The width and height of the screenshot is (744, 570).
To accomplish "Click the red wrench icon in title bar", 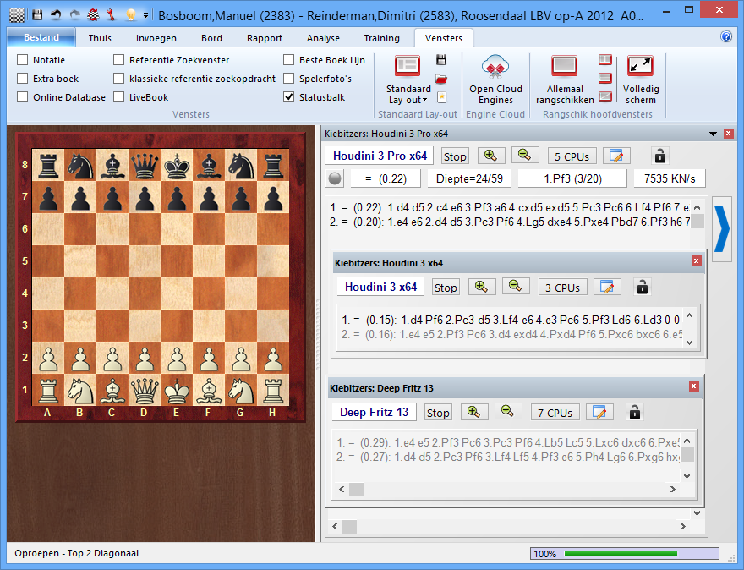I will point(111,15).
